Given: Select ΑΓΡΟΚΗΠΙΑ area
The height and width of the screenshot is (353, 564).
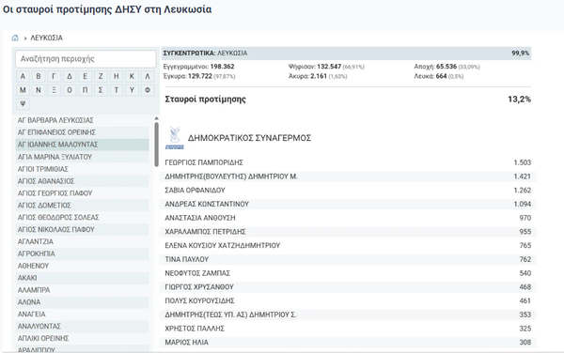Looking at the screenshot, I should 83,253.
